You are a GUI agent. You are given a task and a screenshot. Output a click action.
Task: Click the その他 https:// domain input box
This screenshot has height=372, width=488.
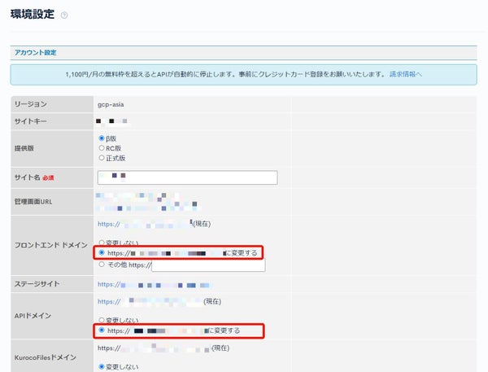coord(208,265)
